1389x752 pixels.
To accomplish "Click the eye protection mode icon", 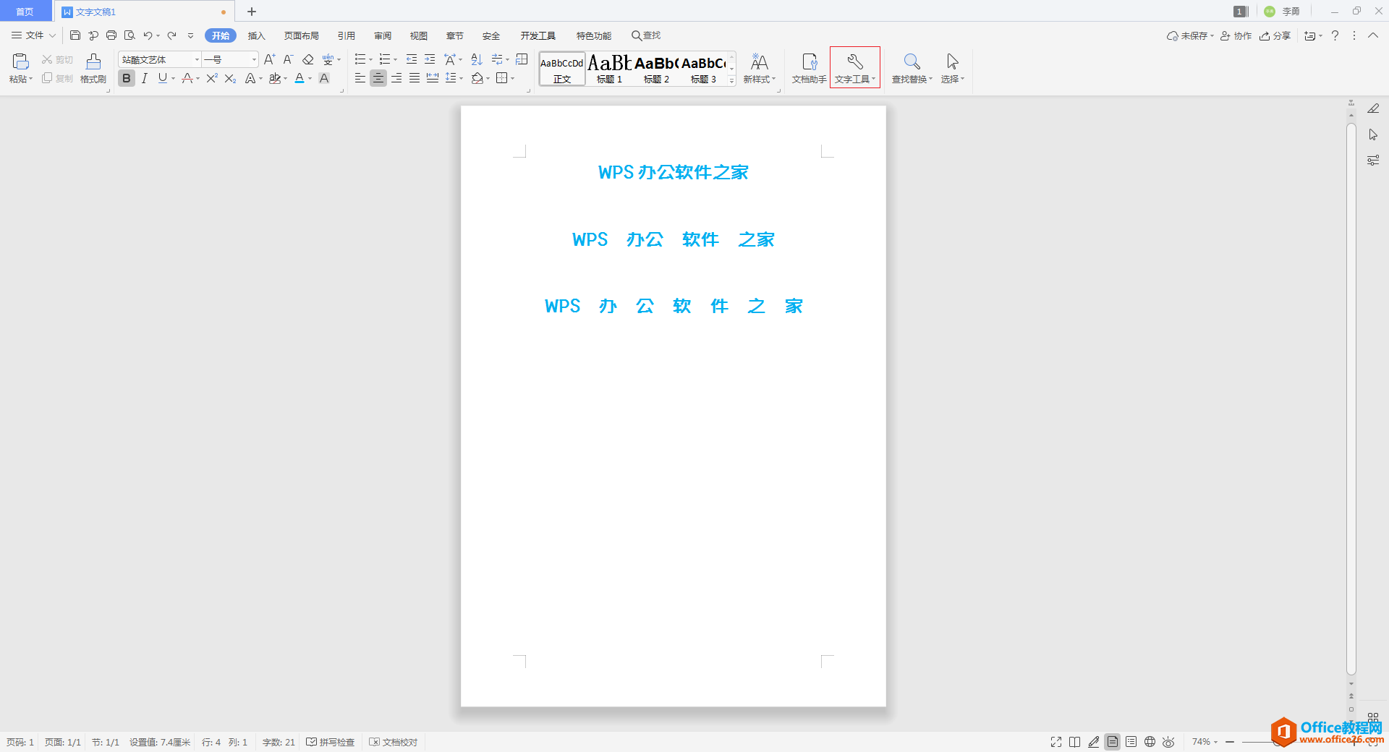I will point(1168,742).
